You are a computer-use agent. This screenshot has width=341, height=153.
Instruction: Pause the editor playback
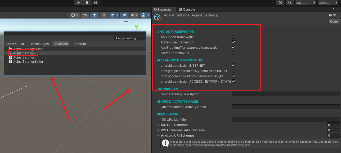(87, 3)
